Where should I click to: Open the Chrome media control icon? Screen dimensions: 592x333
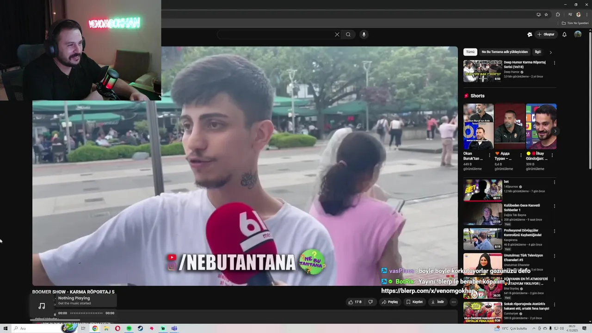[x=571, y=14]
